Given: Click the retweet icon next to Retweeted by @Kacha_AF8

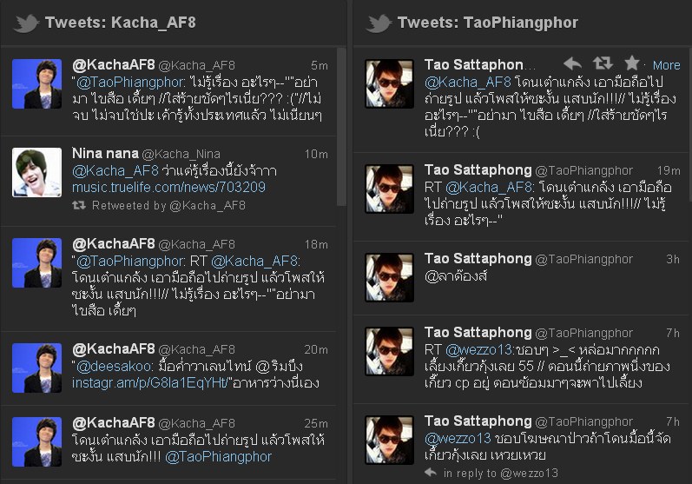Looking at the screenshot, I should (x=79, y=205).
